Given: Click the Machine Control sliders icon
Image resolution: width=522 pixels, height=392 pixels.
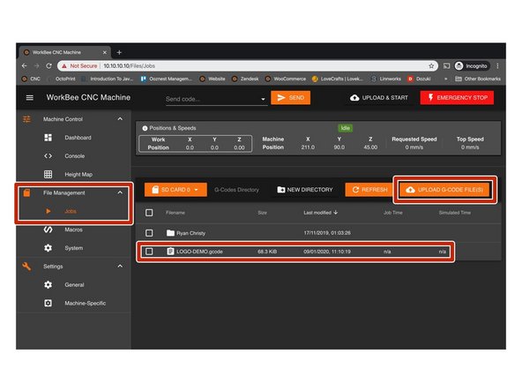Looking at the screenshot, I should pos(26,119).
